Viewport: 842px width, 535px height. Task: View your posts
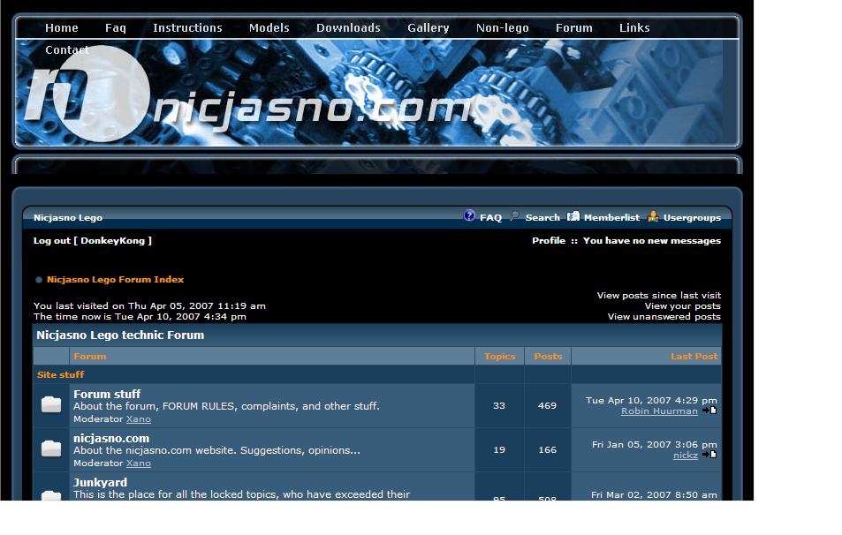tap(682, 306)
